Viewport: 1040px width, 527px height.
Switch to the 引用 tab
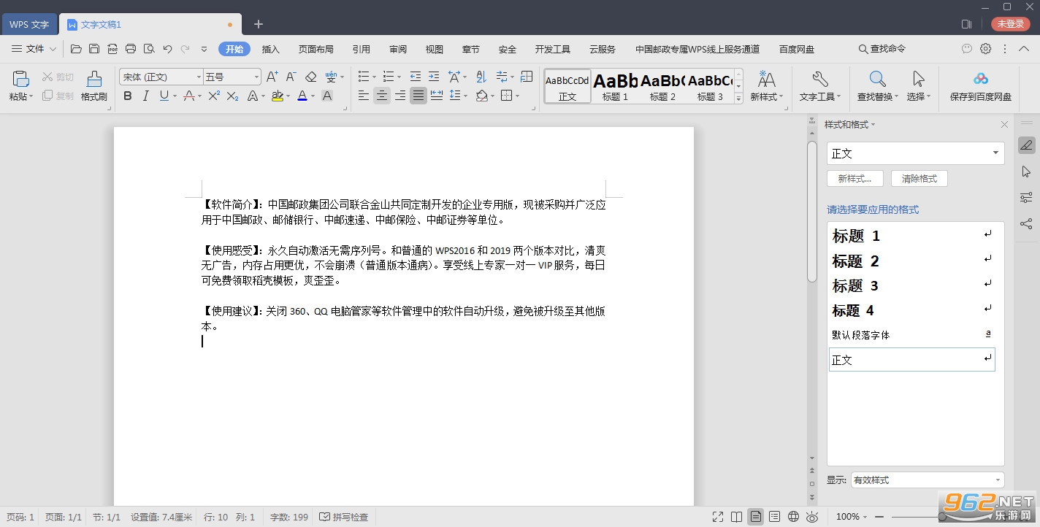(362, 49)
